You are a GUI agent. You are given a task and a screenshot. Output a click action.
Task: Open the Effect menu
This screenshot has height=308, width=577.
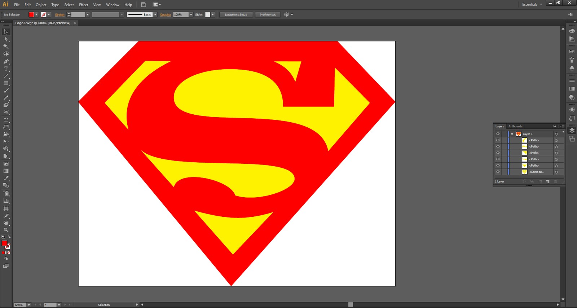(x=84, y=5)
